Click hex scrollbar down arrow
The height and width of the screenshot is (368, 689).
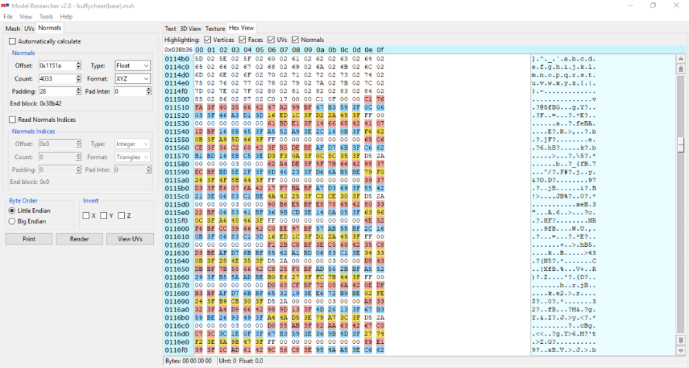click(x=681, y=351)
